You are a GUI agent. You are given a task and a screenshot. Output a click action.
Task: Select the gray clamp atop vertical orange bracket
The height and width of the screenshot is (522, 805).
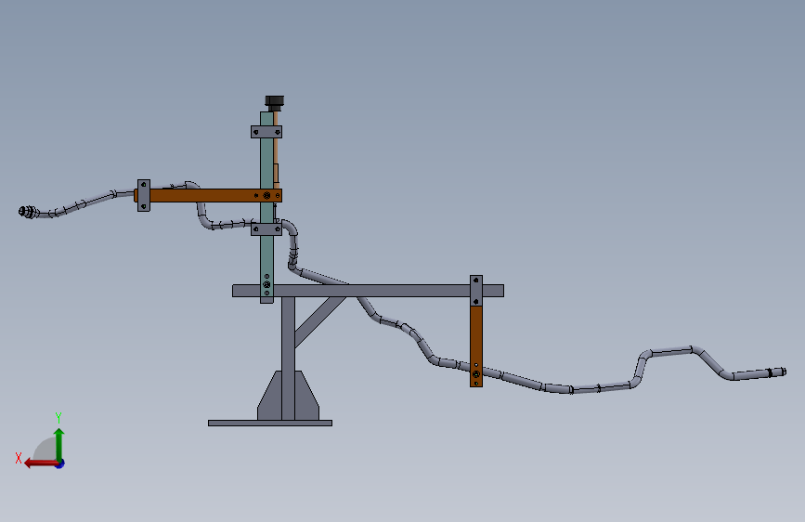pos(476,291)
